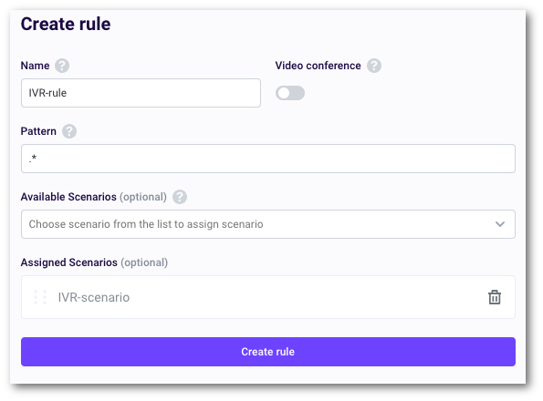The height and width of the screenshot is (401, 543).
Task: Delete IVR-scenario using the trash icon
Action: 495,297
